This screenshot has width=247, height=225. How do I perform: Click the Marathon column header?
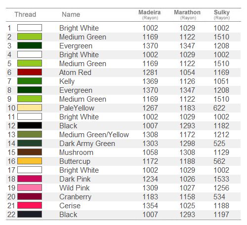click(187, 14)
